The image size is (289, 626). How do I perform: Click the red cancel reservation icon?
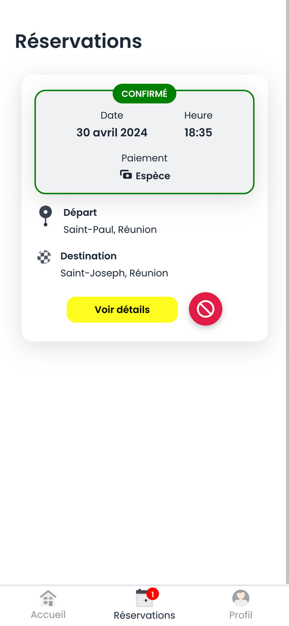pyautogui.click(x=206, y=309)
